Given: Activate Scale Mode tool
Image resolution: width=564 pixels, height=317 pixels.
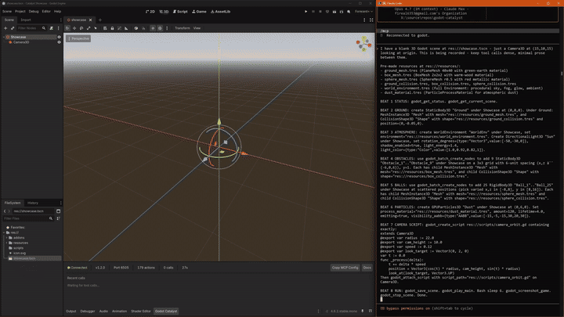Looking at the screenshot, I should [89, 28].
